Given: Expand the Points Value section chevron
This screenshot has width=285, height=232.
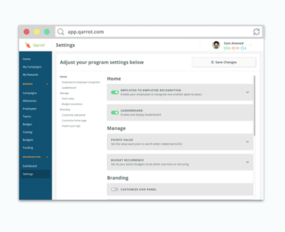Looking at the screenshot, I should 247,142.
